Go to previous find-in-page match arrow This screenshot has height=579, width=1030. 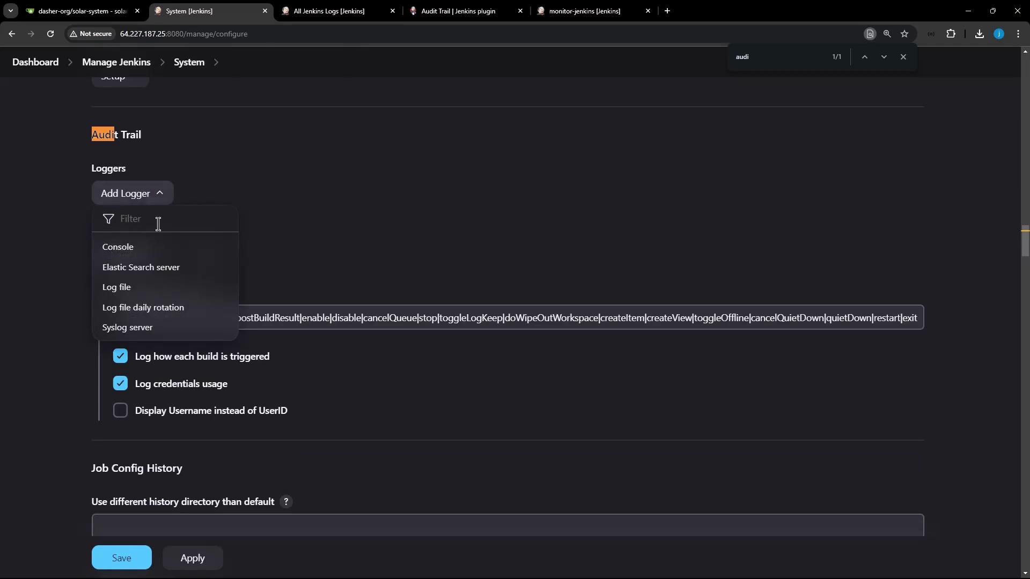click(864, 57)
